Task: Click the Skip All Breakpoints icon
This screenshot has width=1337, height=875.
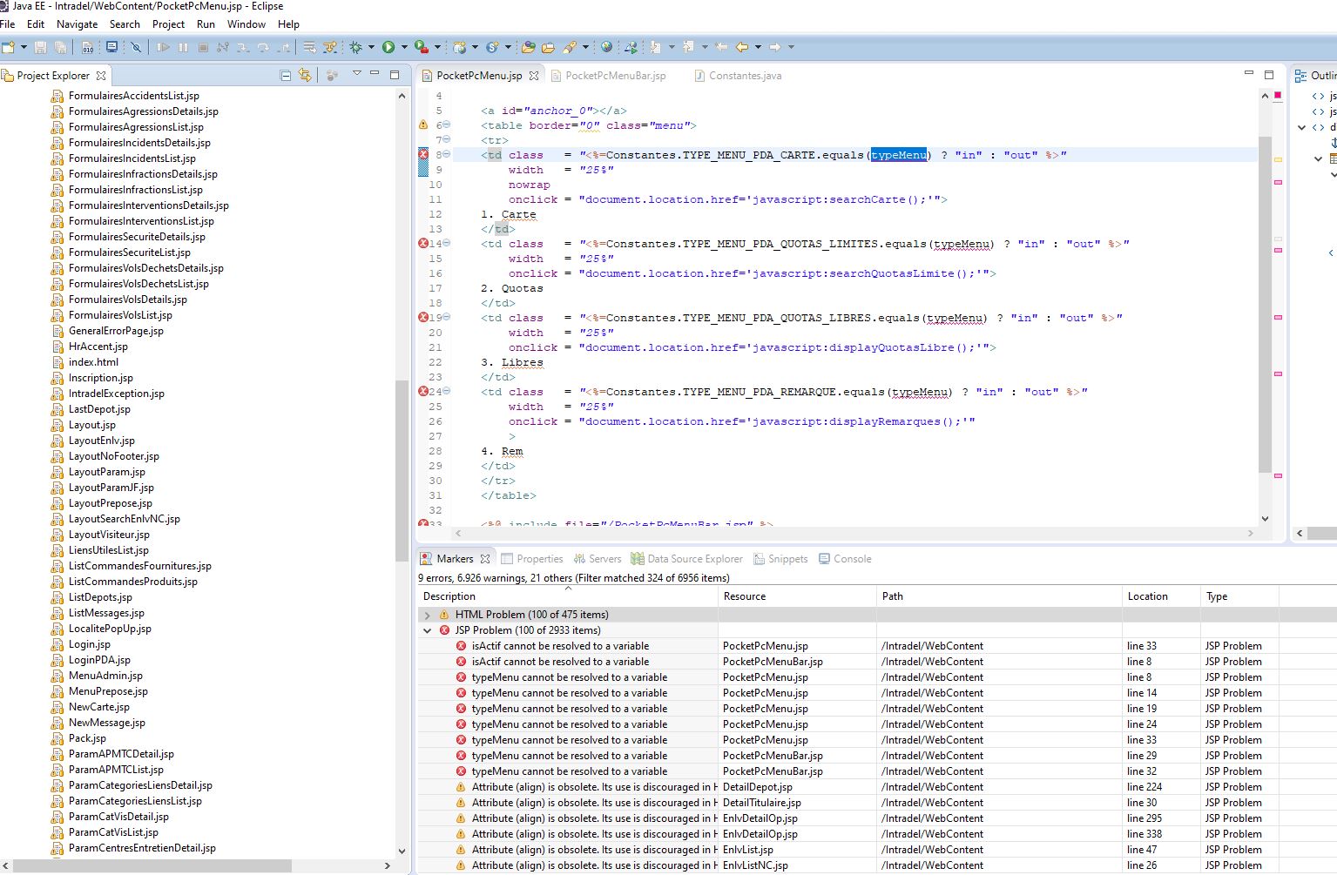Action: pyautogui.click(x=136, y=47)
